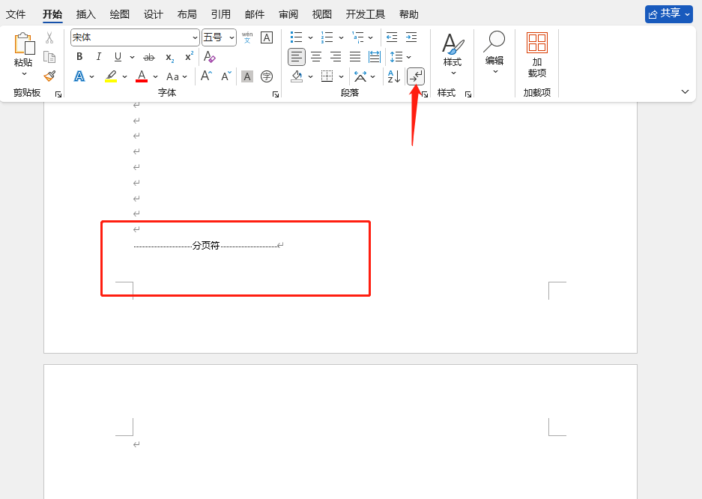Clear all formatting with the eraser icon

click(209, 56)
